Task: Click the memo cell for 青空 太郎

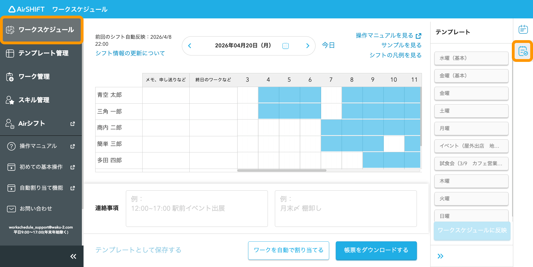Action: (166, 95)
